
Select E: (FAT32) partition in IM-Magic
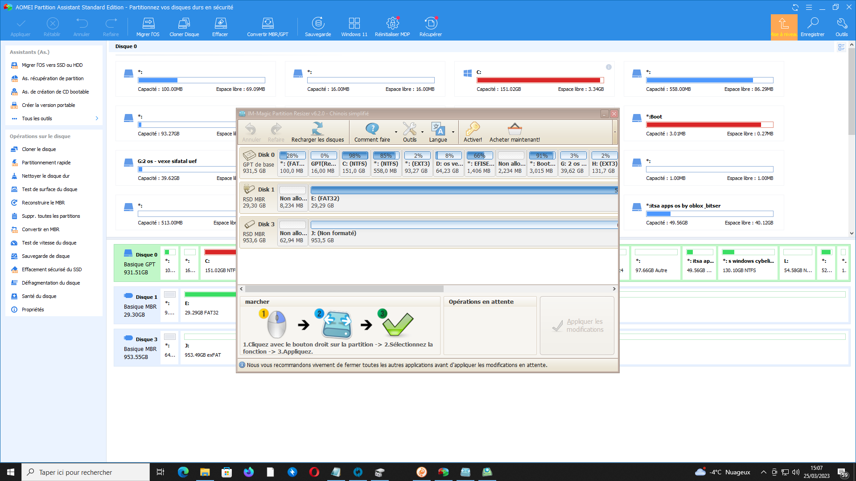(464, 197)
